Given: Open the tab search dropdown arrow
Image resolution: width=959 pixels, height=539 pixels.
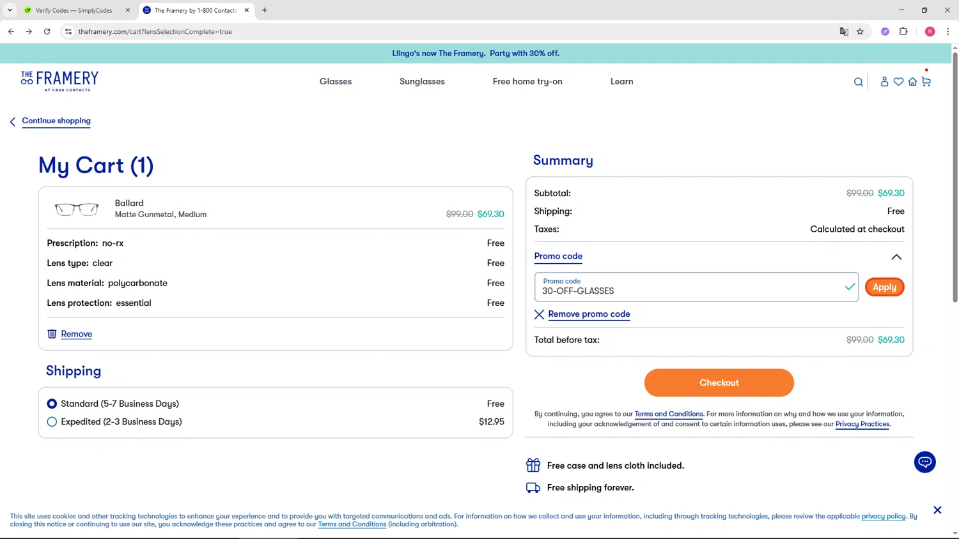Looking at the screenshot, I should point(10,10).
